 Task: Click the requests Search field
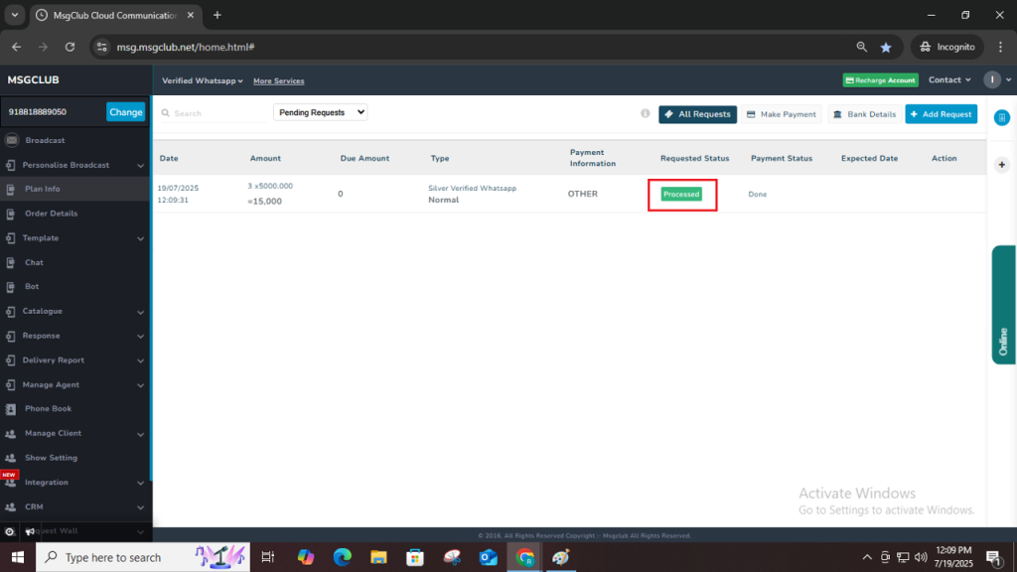click(215, 113)
